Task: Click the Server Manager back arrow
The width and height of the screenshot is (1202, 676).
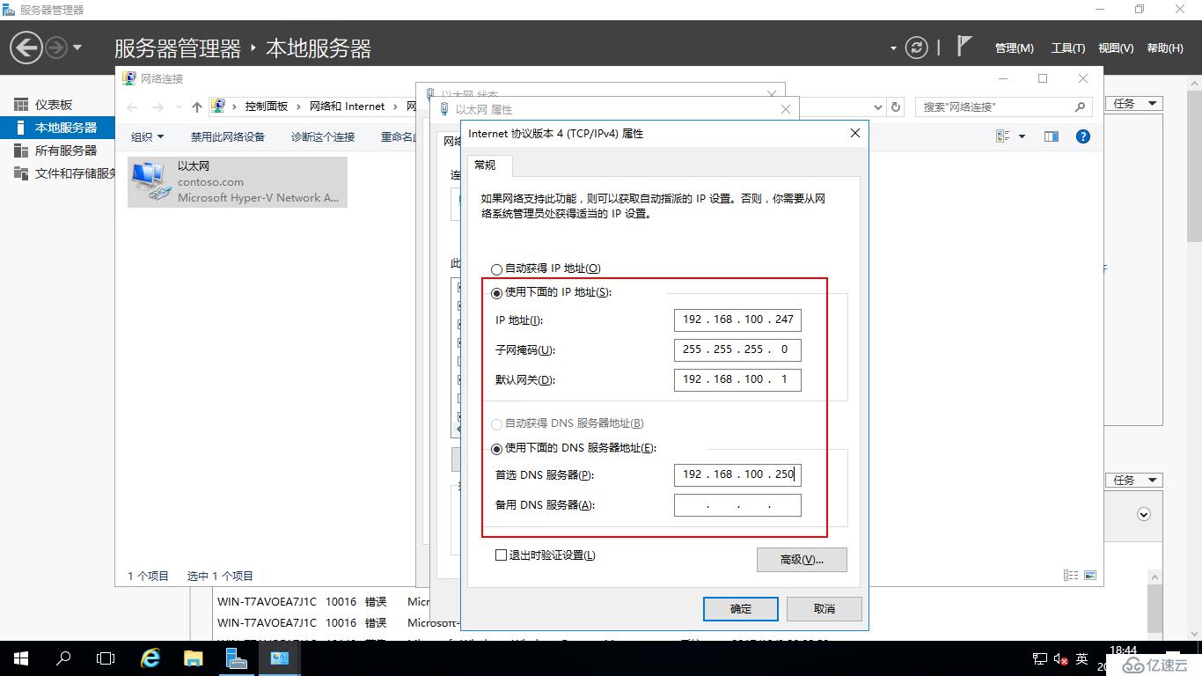Action: tap(26, 47)
